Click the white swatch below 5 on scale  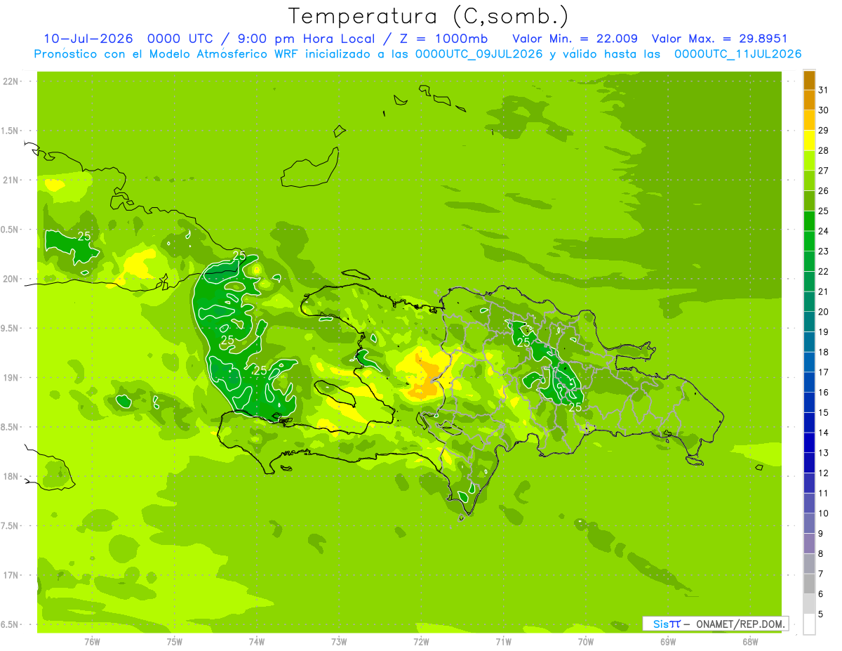[809, 624]
